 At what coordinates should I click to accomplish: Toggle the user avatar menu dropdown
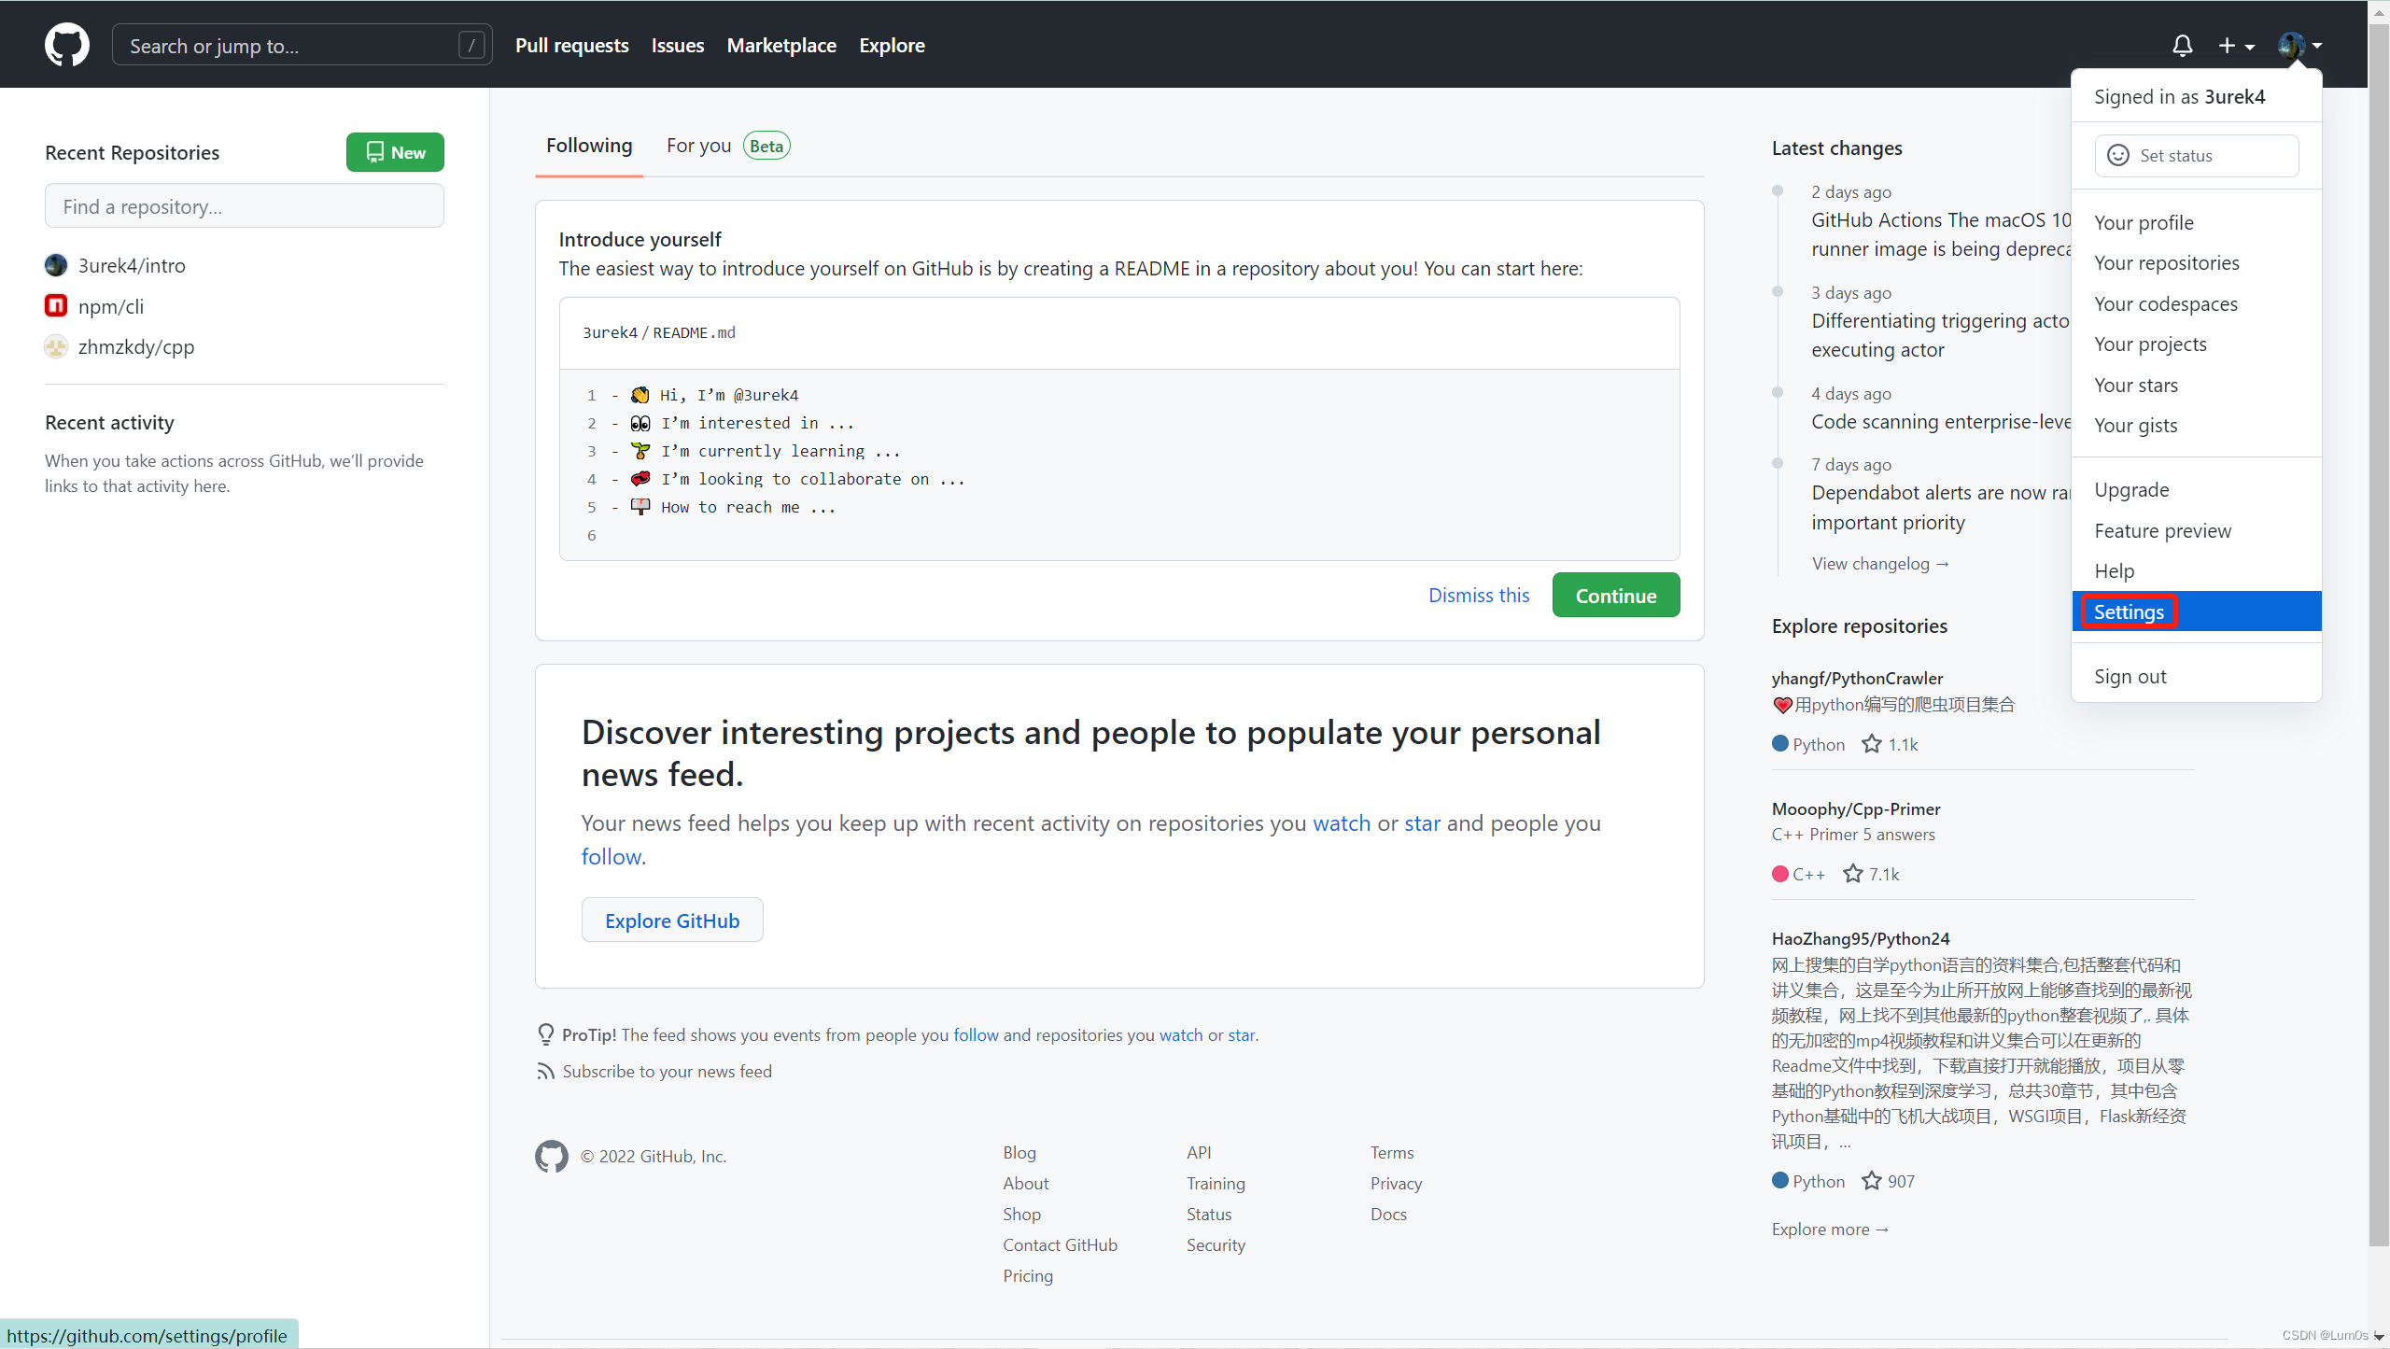coord(2300,45)
